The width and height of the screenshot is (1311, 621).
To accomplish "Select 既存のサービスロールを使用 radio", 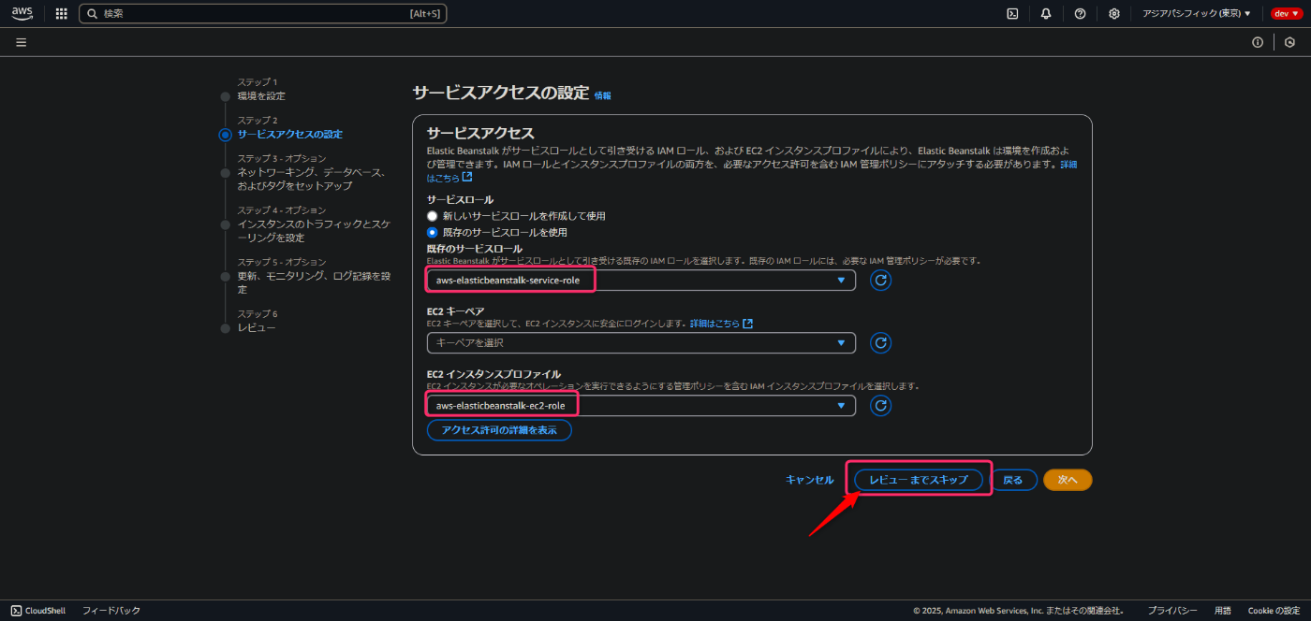I will 433,232.
